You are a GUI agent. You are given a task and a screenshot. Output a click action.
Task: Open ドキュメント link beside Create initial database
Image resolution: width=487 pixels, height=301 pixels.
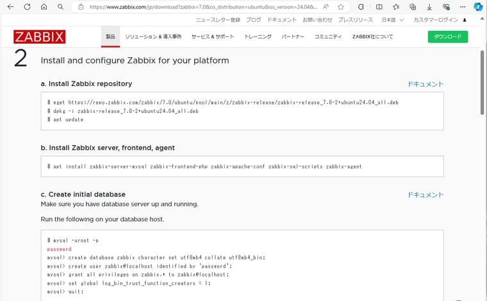(425, 194)
